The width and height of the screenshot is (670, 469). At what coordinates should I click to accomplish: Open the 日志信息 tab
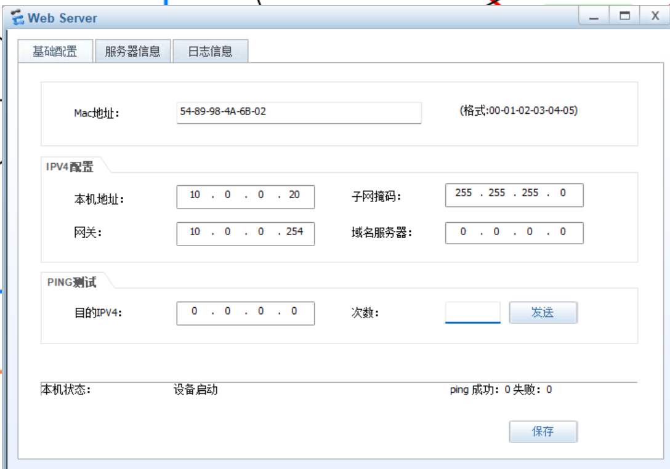click(210, 51)
